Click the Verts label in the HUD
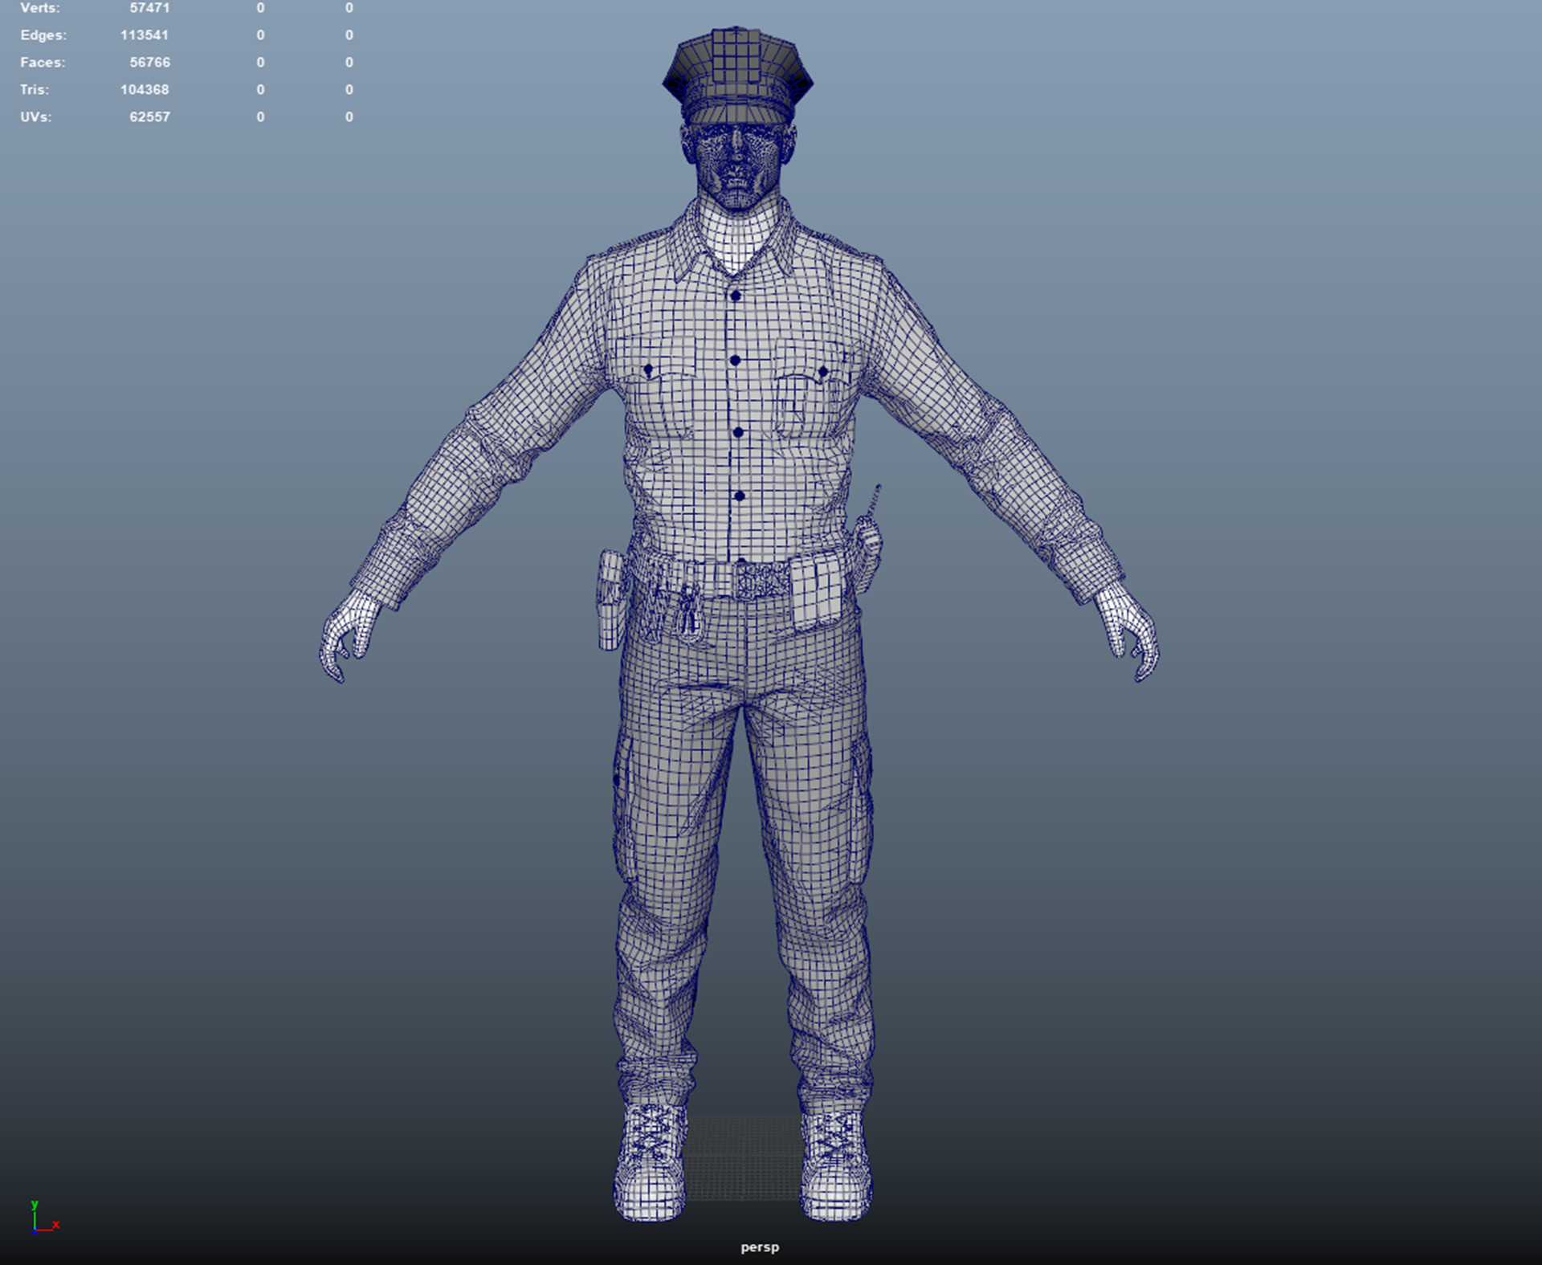 point(39,8)
